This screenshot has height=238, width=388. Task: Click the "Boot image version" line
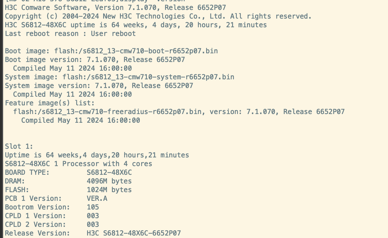(95, 59)
